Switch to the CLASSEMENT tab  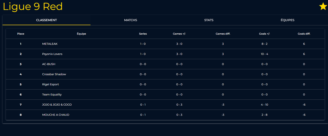point(46,20)
